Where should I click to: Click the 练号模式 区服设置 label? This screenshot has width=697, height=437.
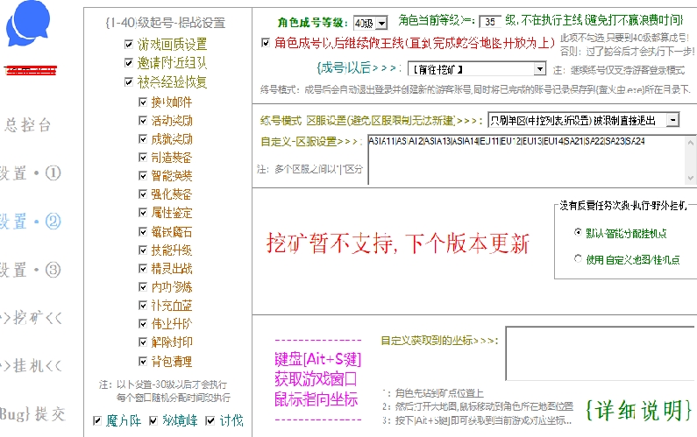coord(371,120)
